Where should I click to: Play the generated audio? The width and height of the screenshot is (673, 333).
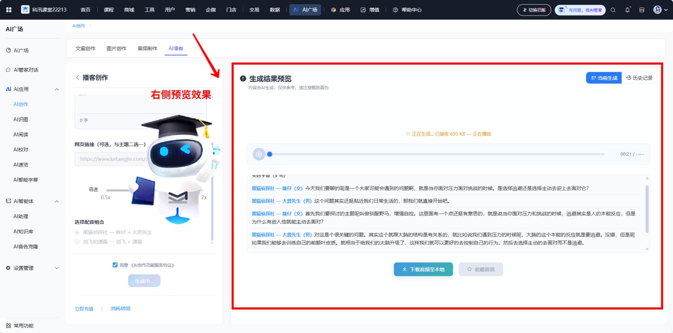click(x=259, y=154)
